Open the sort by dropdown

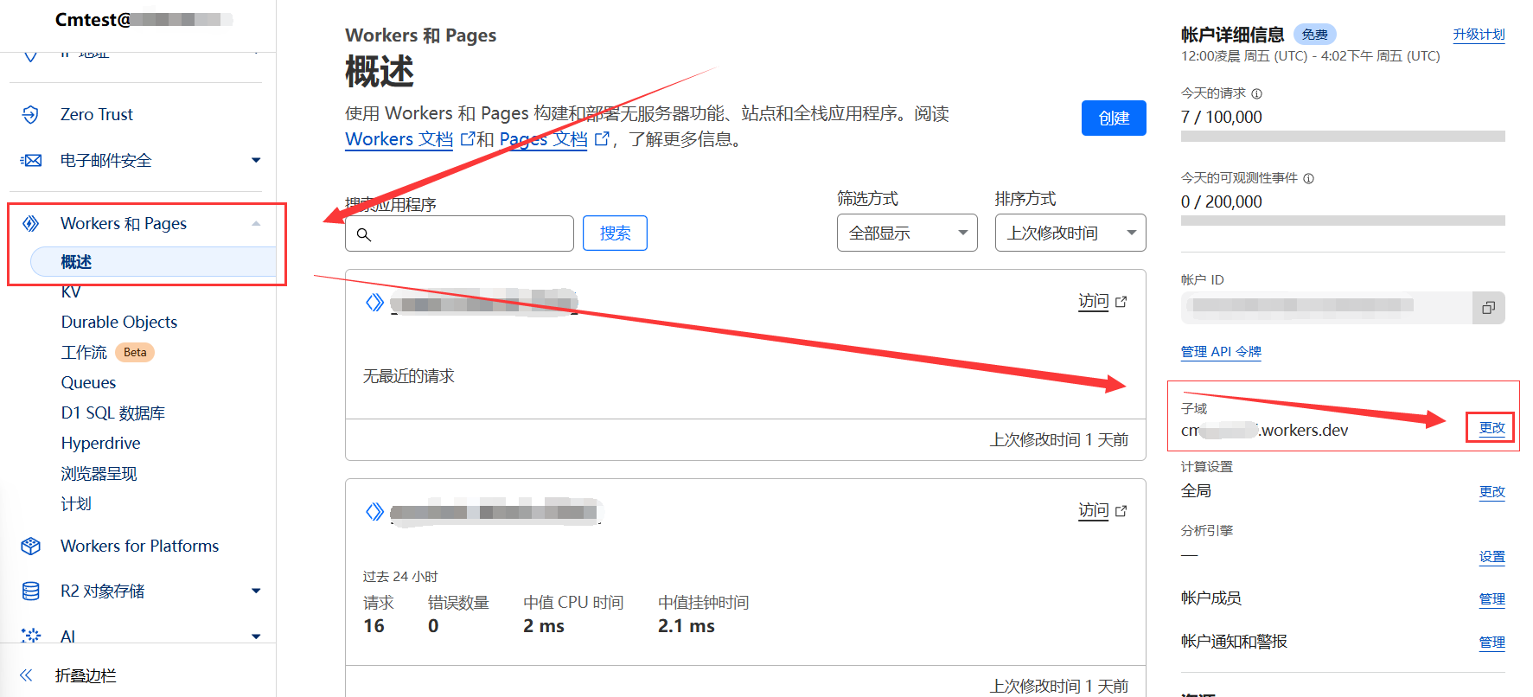pyautogui.click(x=1070, y=233)
